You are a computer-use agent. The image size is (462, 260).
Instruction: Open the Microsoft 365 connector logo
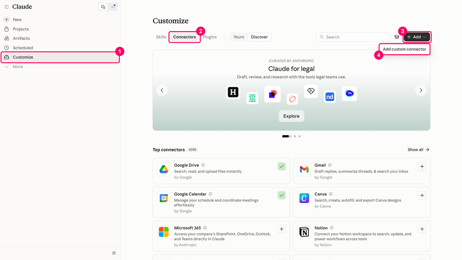coord(164,232)
